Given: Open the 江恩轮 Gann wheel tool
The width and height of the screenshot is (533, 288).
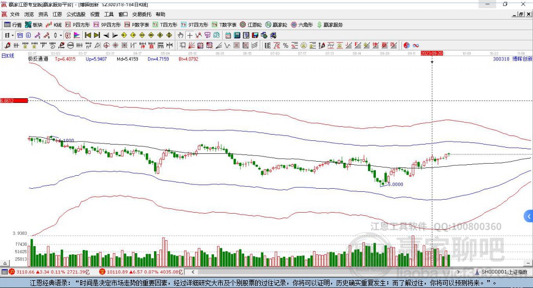Looking at the screenshot, I should pos(251,25).
